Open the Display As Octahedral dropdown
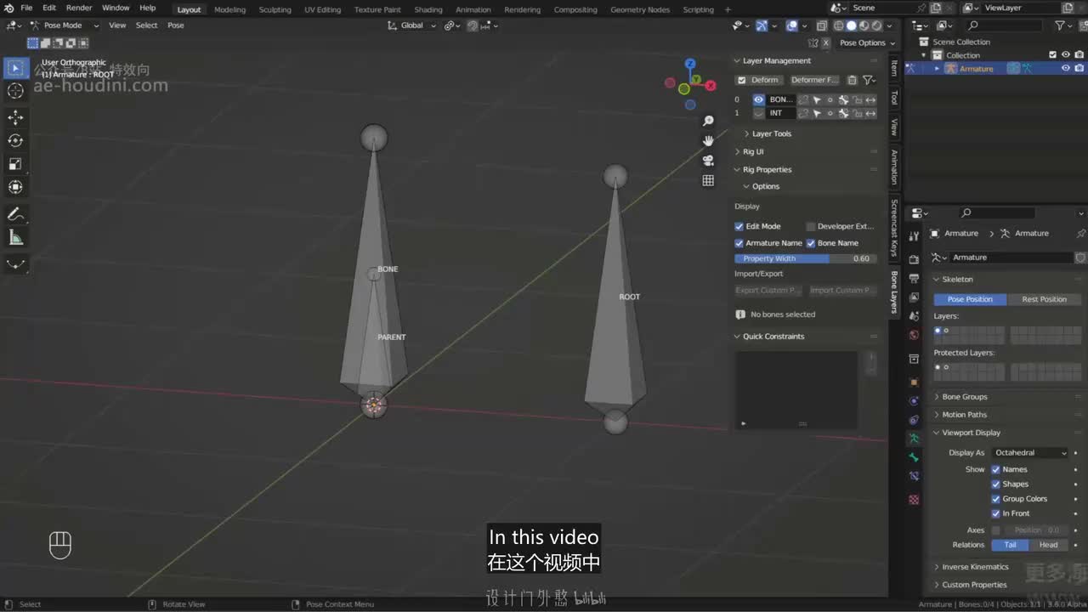 tap(1029, 453)
